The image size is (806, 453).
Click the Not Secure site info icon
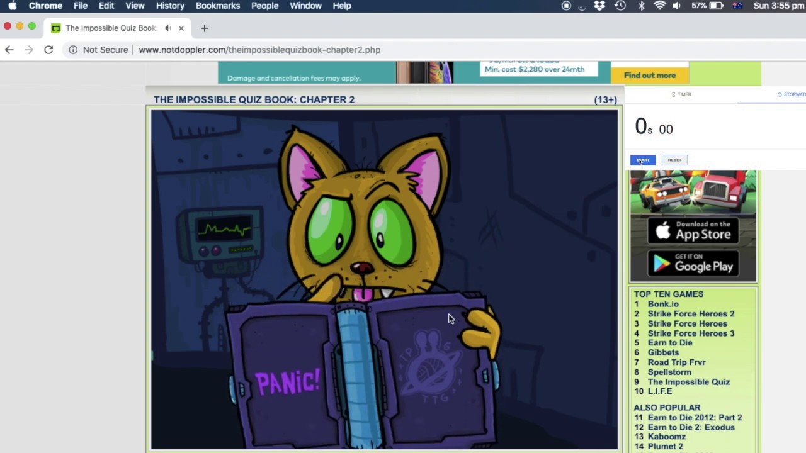click(73, 50)
